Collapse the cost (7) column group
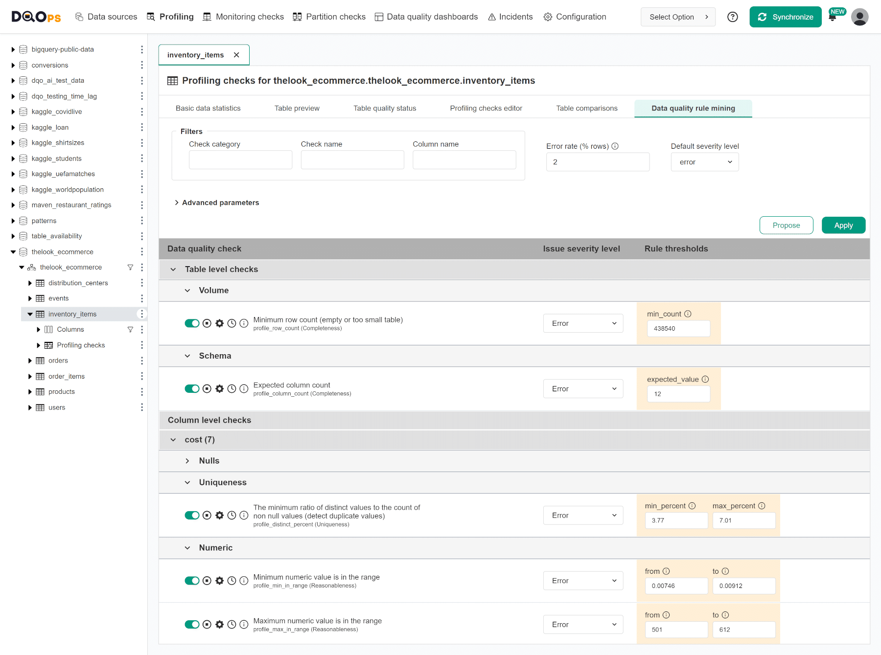 coord(173,440)
